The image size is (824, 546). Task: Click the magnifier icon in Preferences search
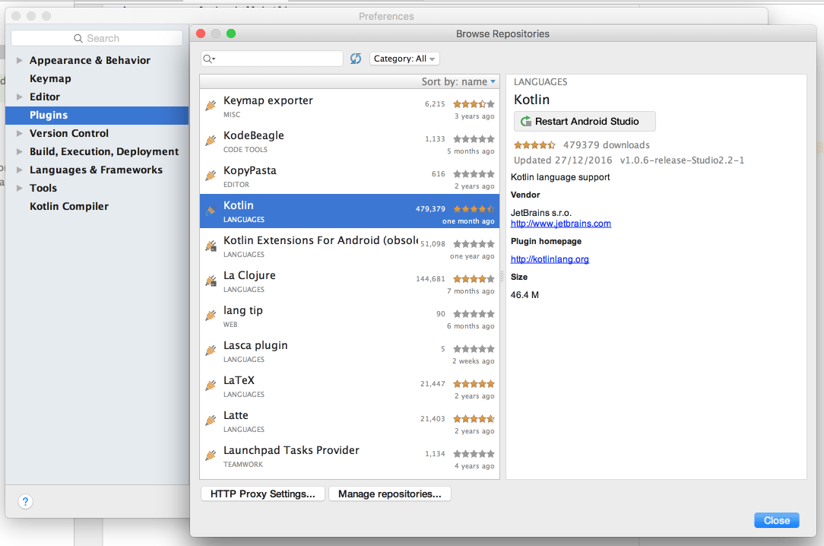[x=78, y=38]
